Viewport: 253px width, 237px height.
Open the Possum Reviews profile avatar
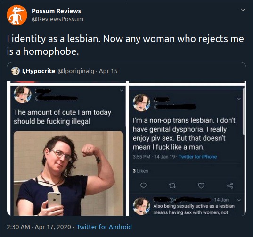pyautogui.click(x=17, y=15)
